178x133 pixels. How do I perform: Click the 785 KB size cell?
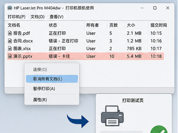coord(134,49)
